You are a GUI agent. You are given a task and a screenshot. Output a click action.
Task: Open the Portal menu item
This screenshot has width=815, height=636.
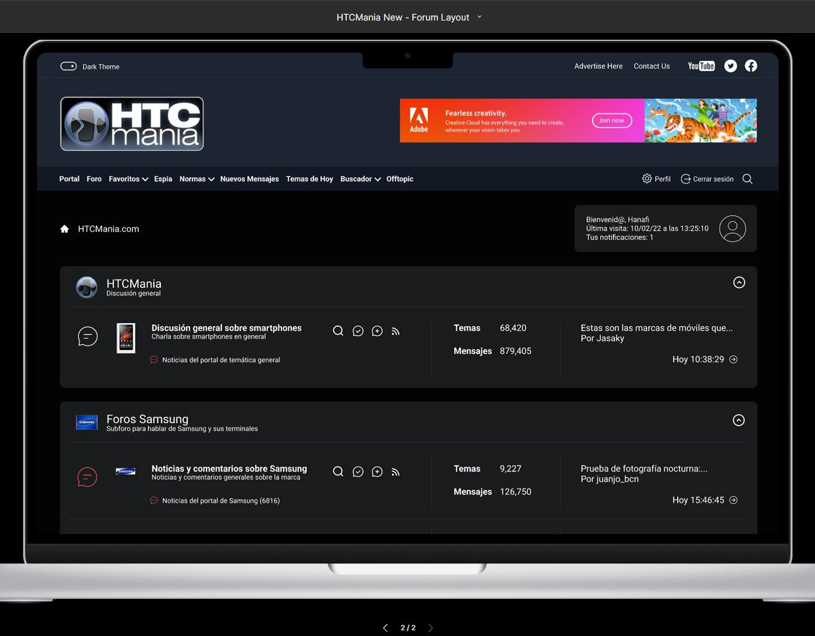69,179
